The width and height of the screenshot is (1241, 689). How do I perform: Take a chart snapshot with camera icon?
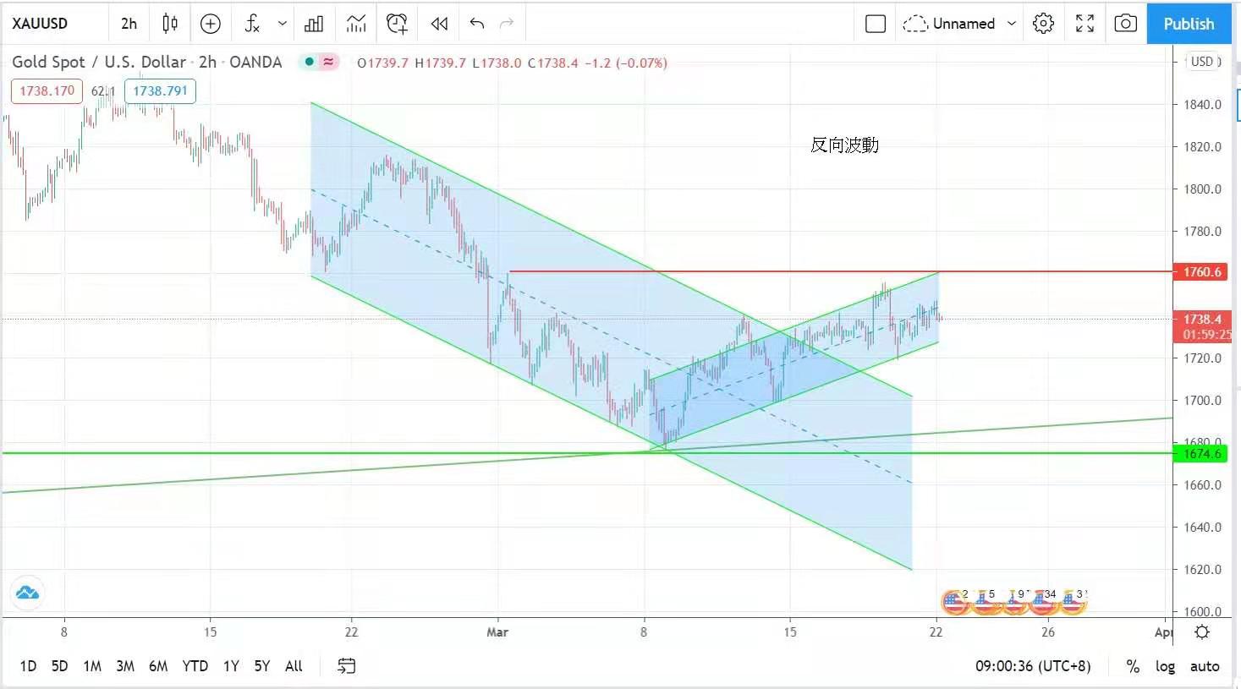1125,24
